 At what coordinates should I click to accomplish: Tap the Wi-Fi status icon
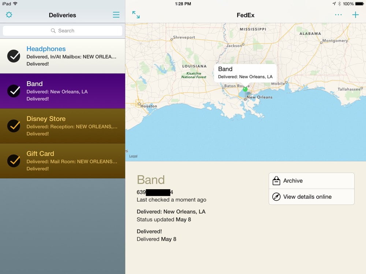click(15, 4)
